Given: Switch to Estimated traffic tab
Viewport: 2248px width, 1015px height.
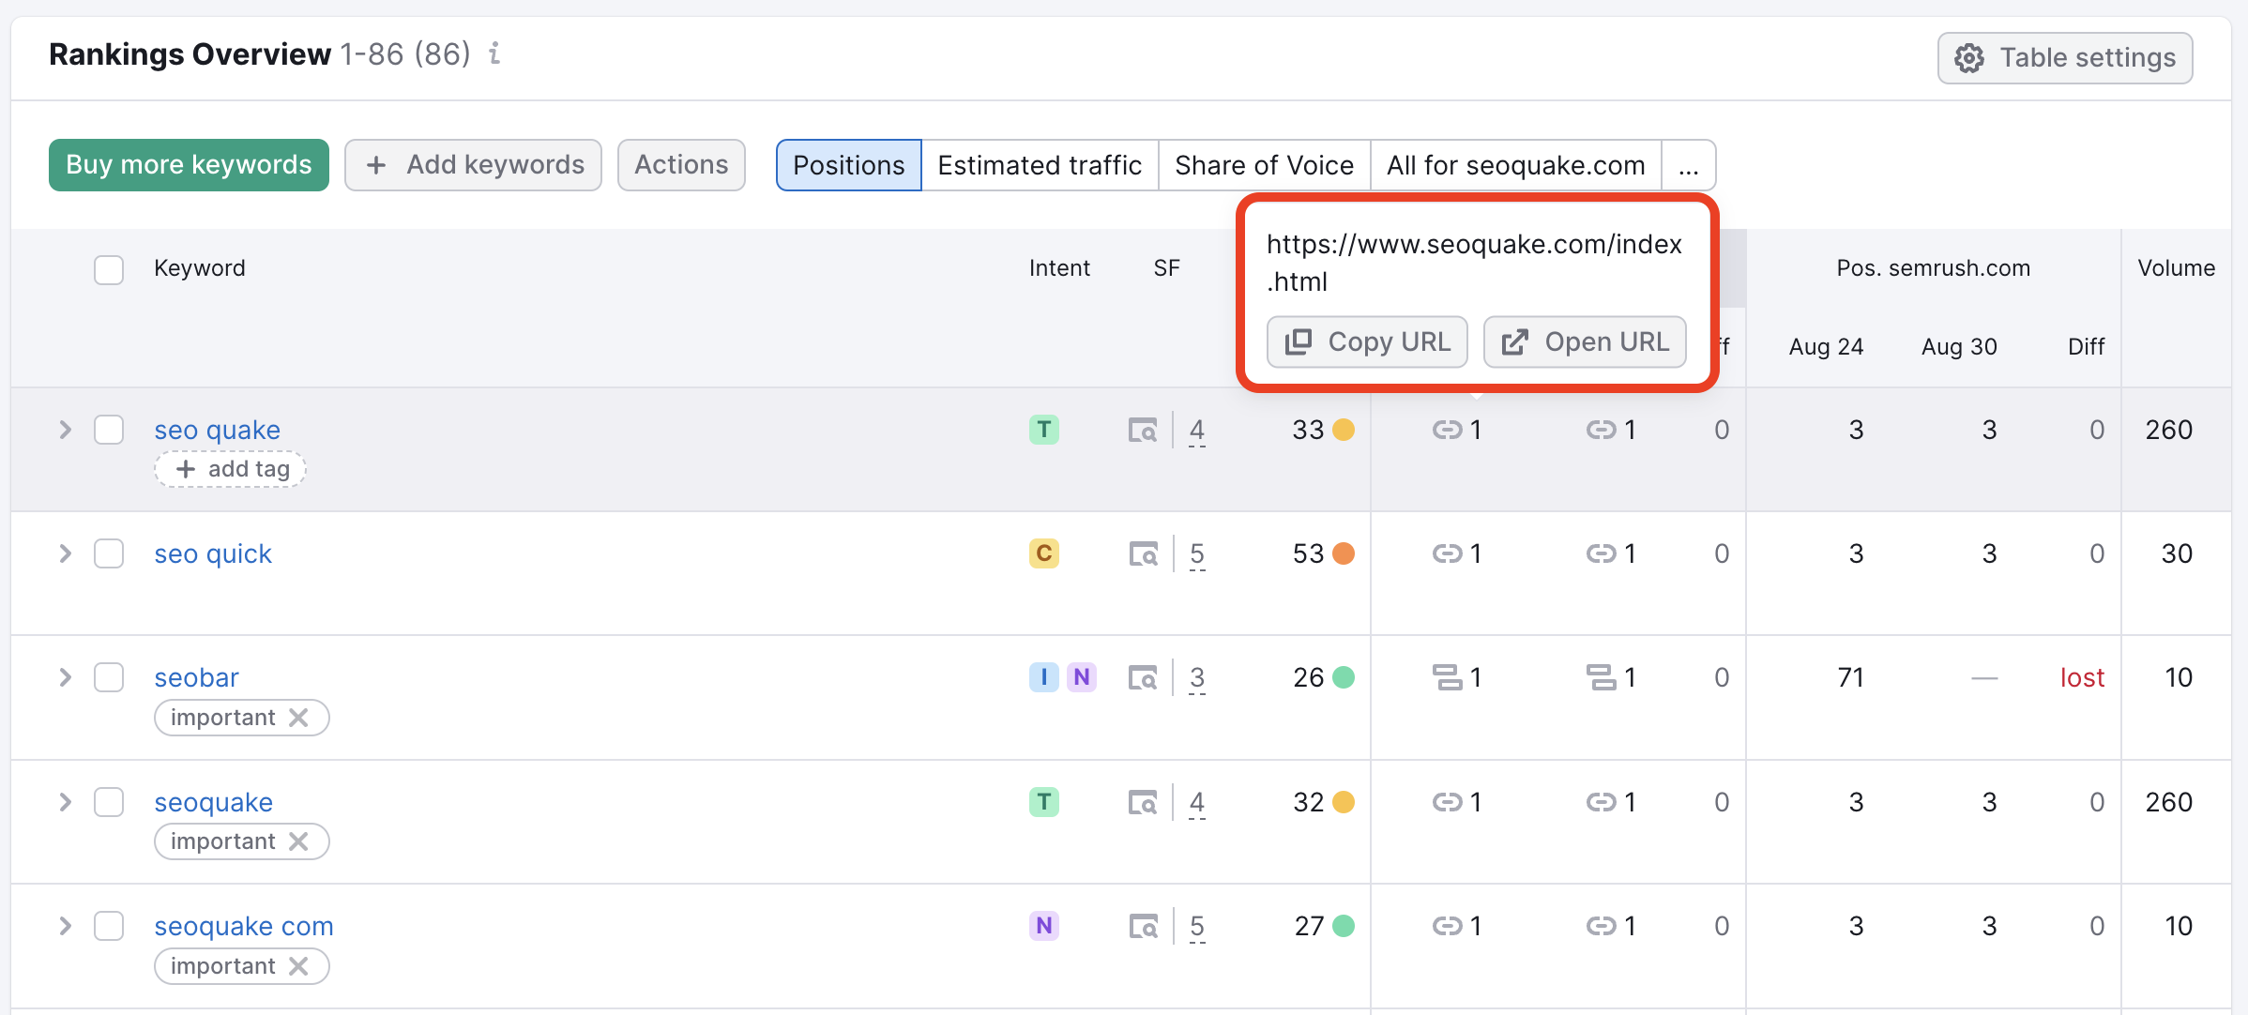Looking at the screenshot, I should 1040,162.
